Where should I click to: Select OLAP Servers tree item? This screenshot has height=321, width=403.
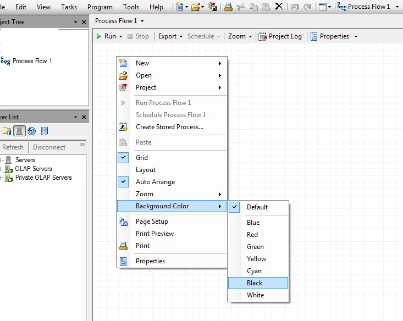click(34, 169)
